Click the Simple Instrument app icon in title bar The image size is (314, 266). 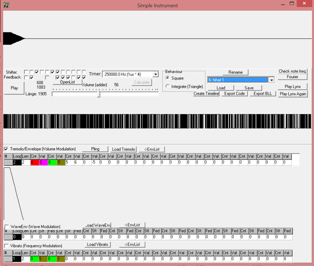(6, 5)
